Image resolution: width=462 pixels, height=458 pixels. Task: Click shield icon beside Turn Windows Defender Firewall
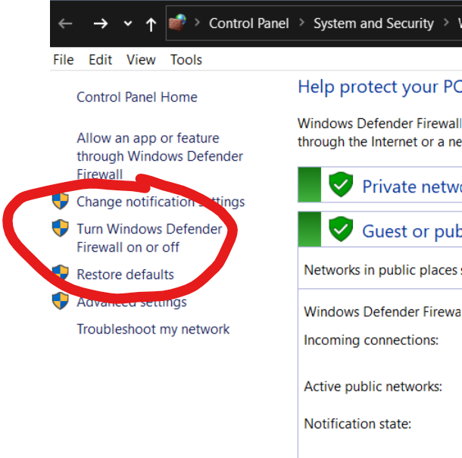pyautogui.click(x=61, y=227)
